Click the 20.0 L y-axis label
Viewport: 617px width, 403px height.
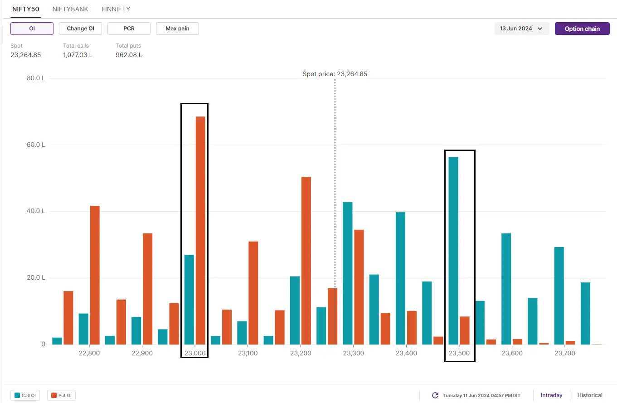[36, 278]
